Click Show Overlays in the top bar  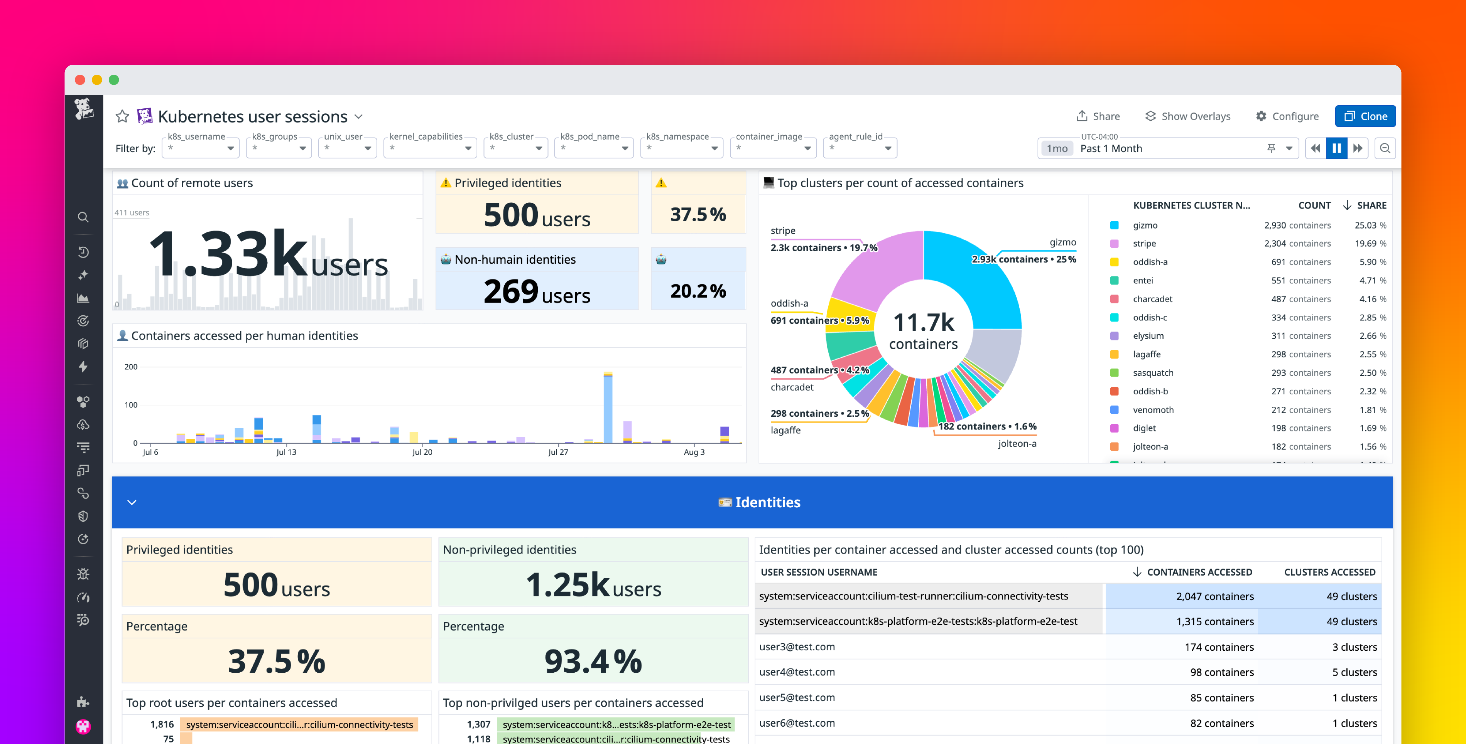1188,116
